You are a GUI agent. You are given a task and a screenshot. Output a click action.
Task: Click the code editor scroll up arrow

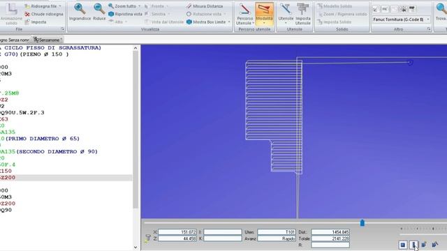coord(135,48)
